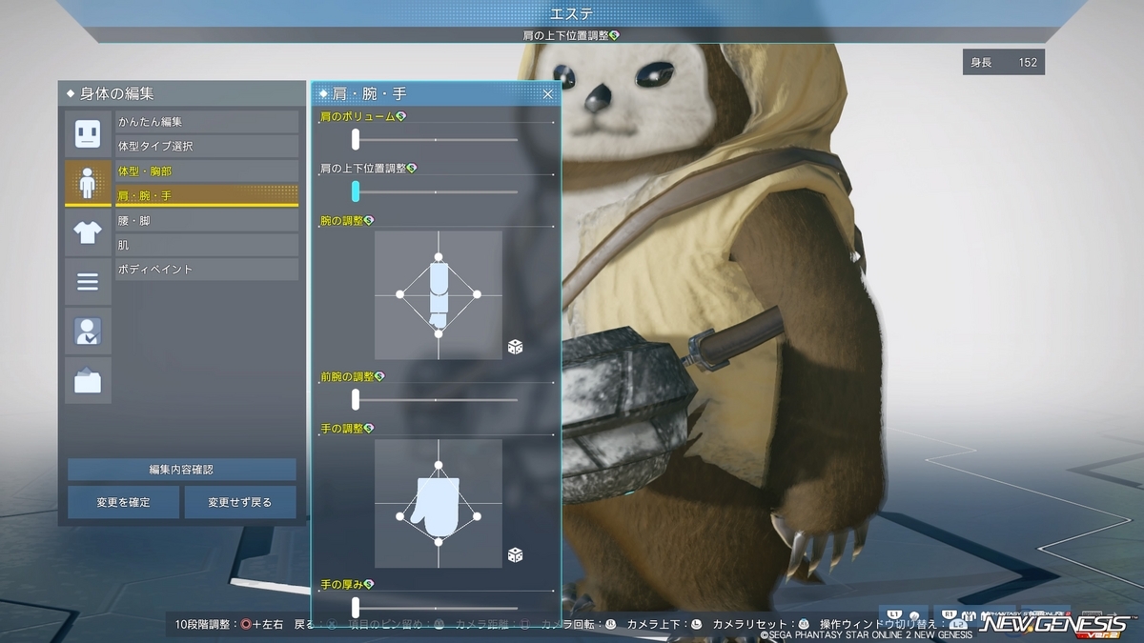Select ボディペイント menu entry

[x=207, y=270]
